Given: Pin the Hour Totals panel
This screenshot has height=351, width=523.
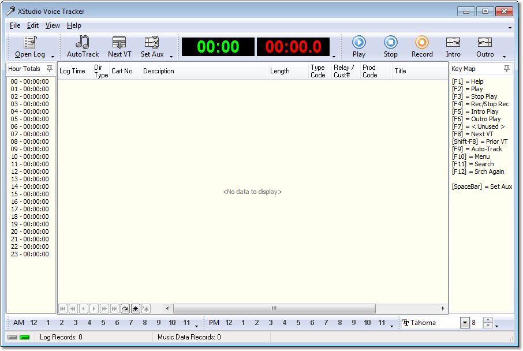Looking at the screenshot, I should point(50,69).
